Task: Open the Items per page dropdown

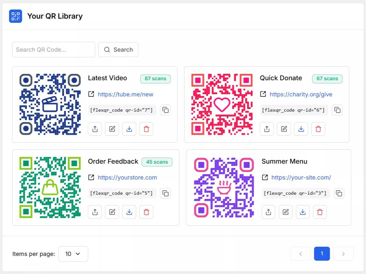Action: pyautogui.click(x=73, y=254)
